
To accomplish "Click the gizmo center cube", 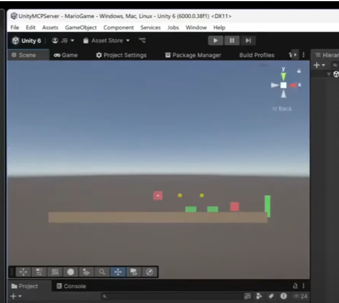I will [283, 85].
